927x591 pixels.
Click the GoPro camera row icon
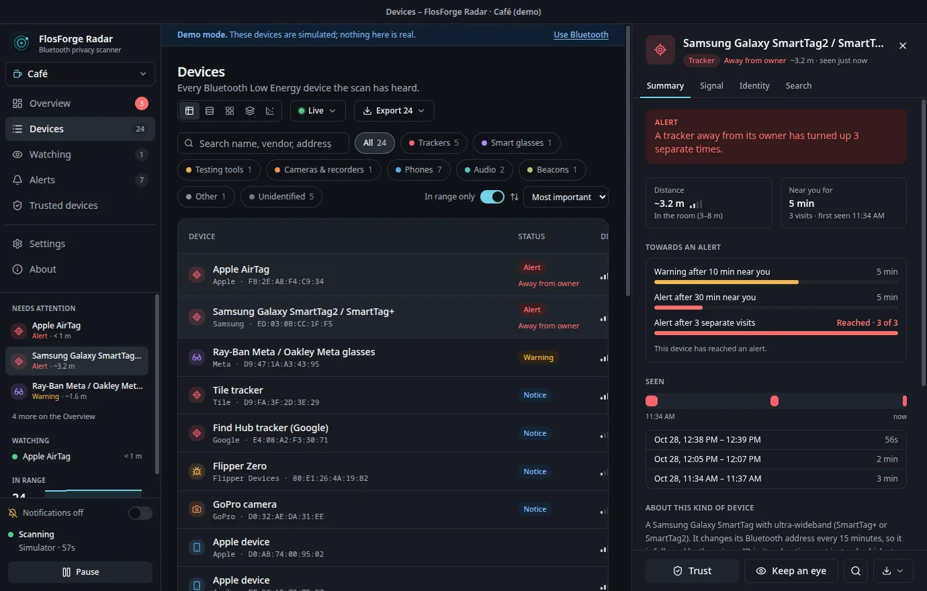(x=197, y=510)
